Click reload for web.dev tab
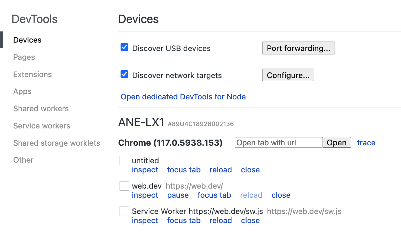Viewport: 401px width, 241px height. click(x=251, y=195)
